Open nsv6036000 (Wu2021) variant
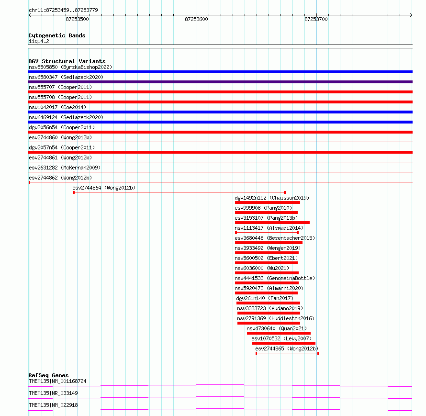 coord(262,268)
